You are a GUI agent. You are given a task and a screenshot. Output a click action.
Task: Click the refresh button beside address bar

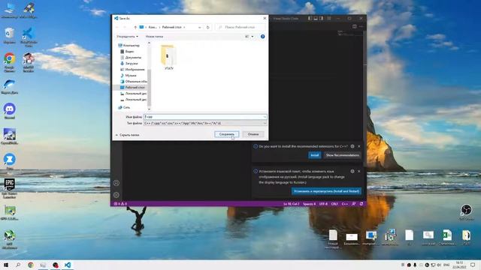click(207, 27)
